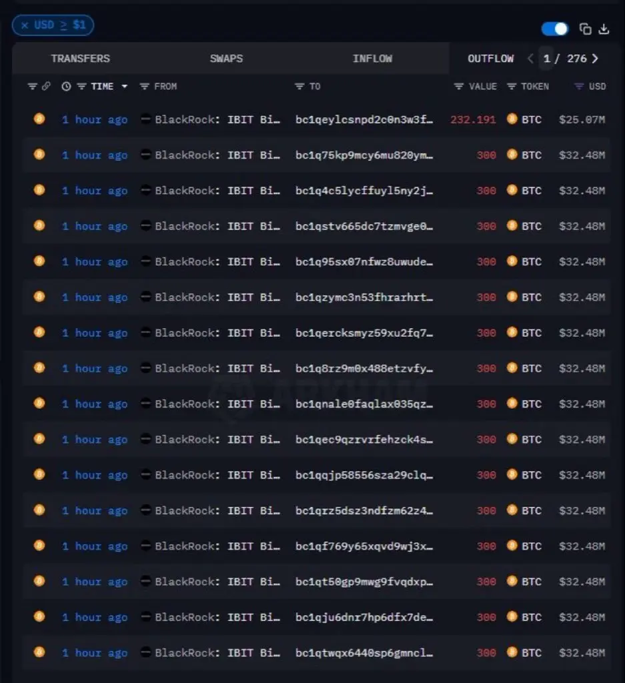Open the 232.191 BTC transfer's time link

[95, 119]
